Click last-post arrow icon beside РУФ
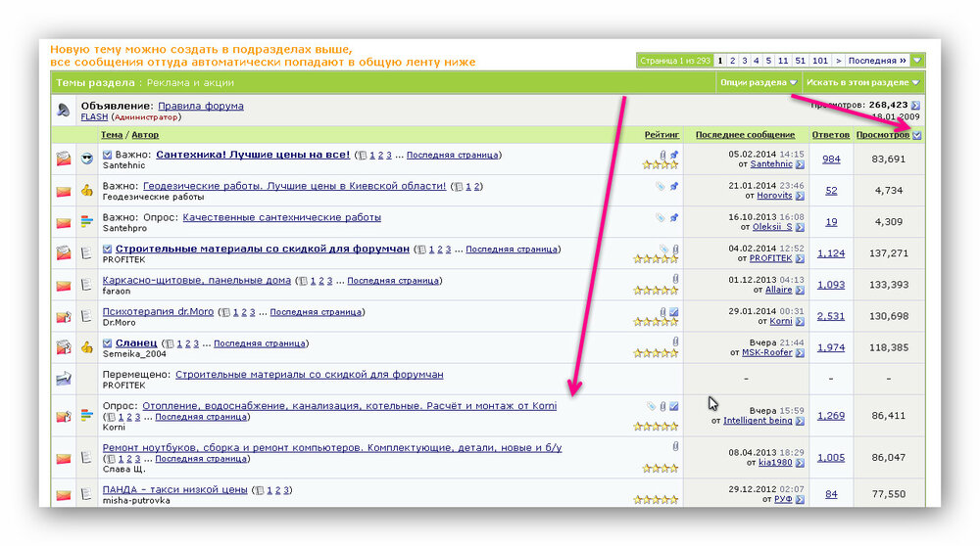The width and height of the screenshot is (980, 546). coord(800,499)
